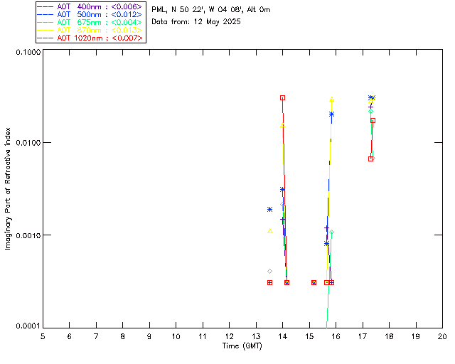
Task: Click the AOT 400nm legend entry
Action: click(x=90, y=6)
